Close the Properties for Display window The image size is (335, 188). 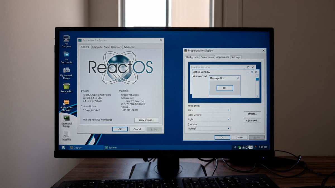pos(264,50)
